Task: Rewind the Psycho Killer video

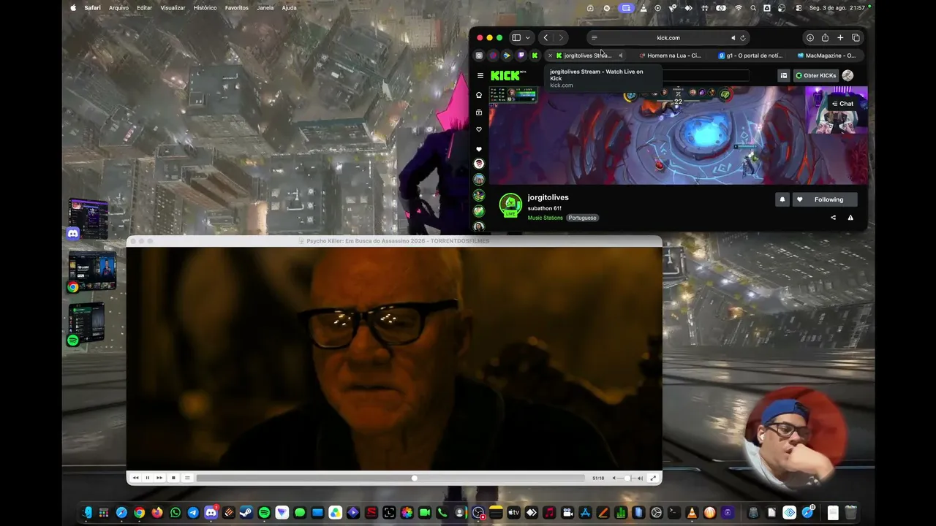Action: (x=135, y=478)
